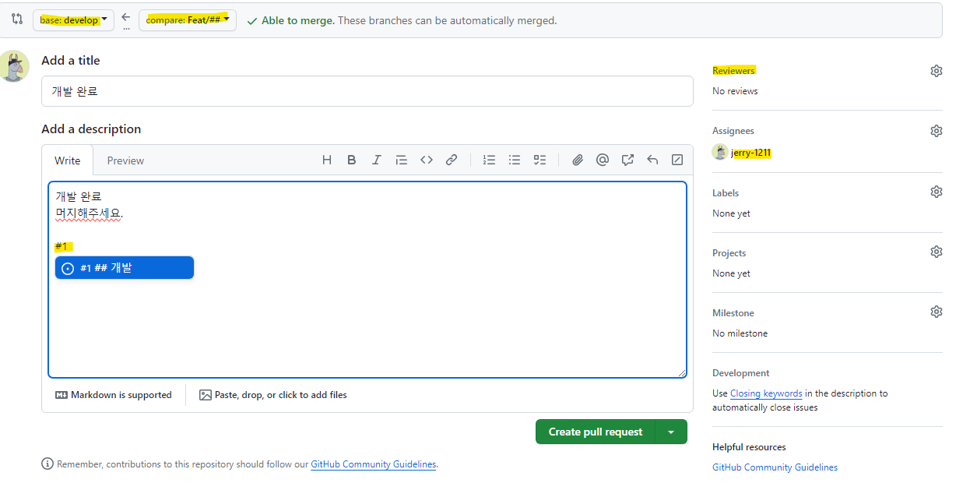Click the 'No milestone' text
Viewport: 956px width, 483px height.
point(740,333)
